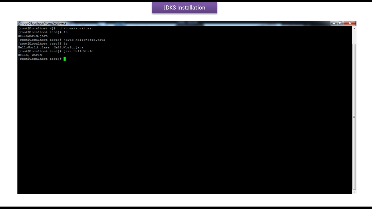This screenshot has height=209, width=372.
Task: Click the PuTTY icon in the title bar
Action: tap(20, 23)
